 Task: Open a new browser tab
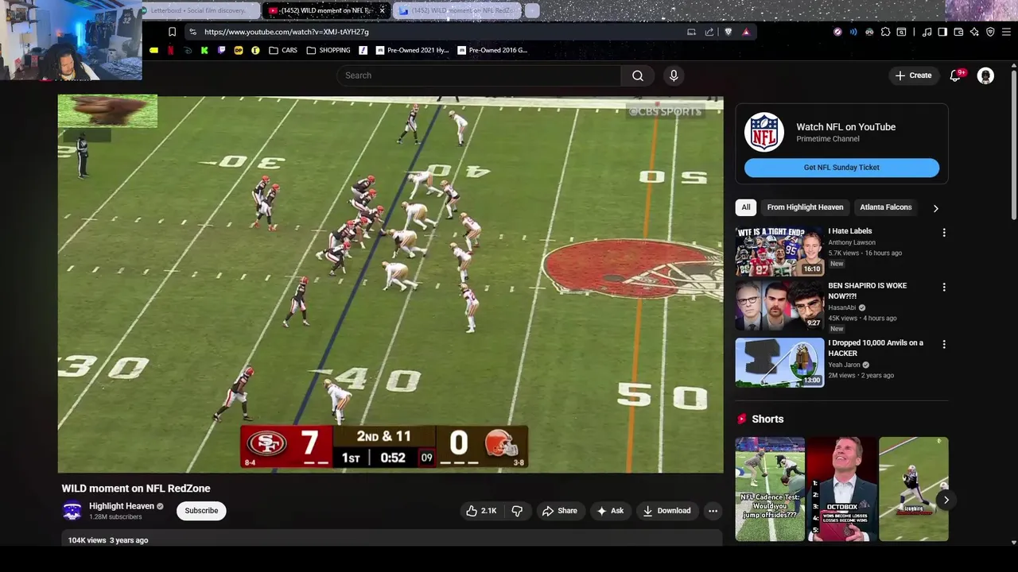(x=532, y=10)
